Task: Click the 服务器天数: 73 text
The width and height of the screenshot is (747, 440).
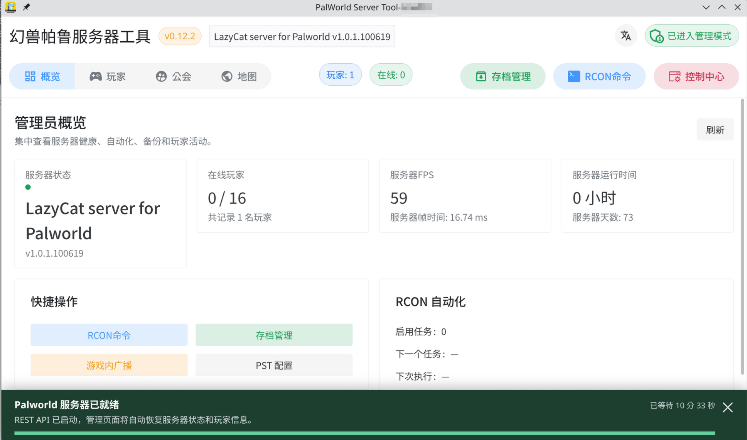Action: [603, 217]
